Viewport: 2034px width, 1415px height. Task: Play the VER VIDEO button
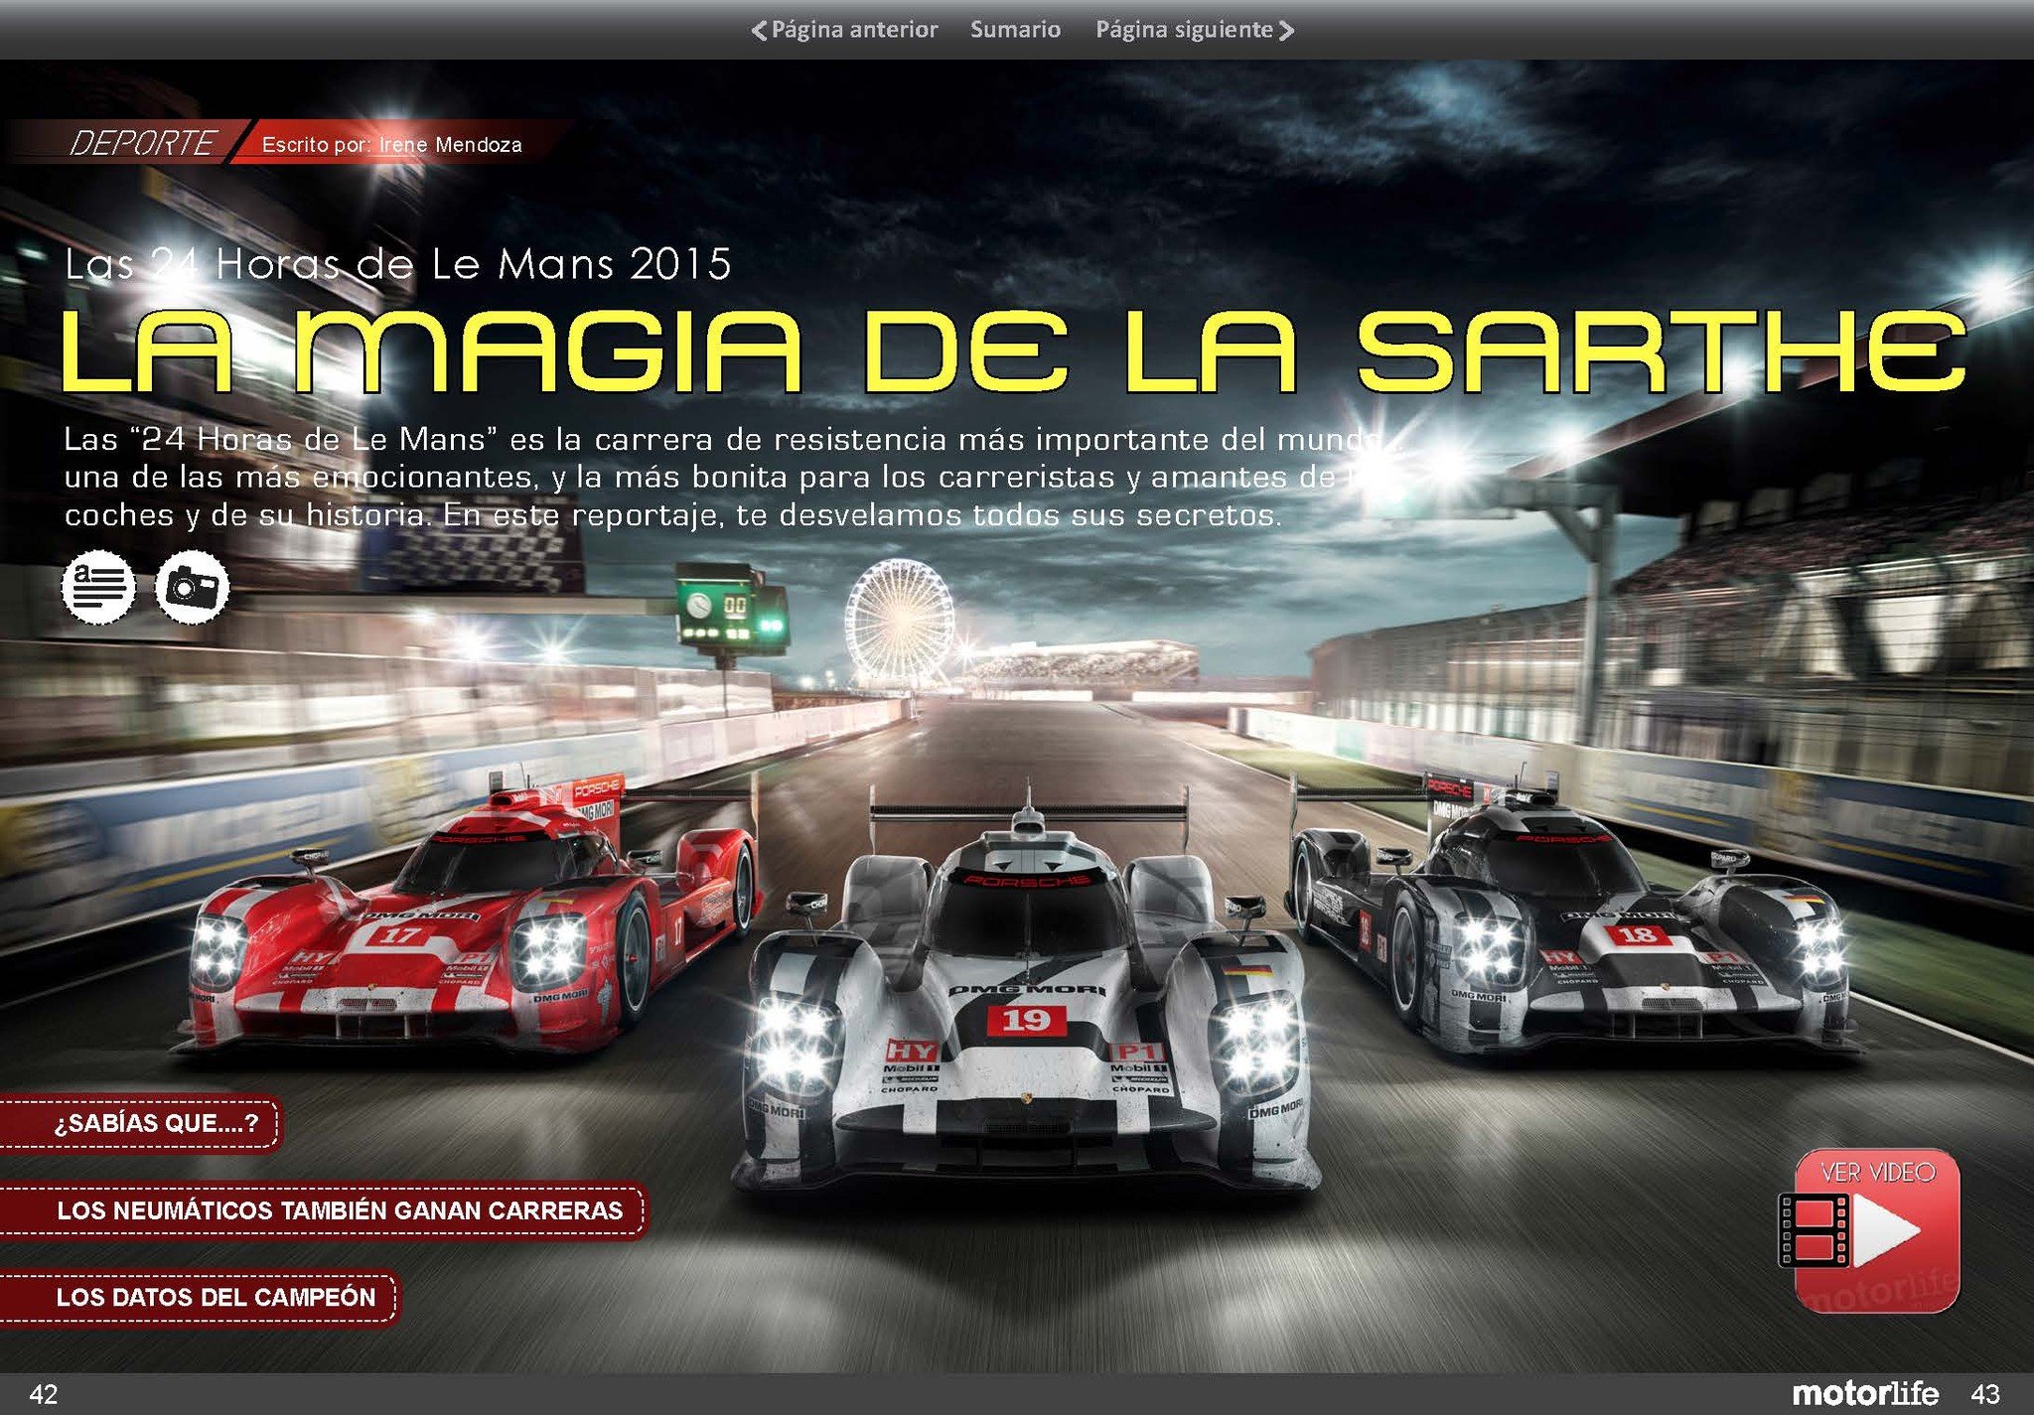1870,1231
